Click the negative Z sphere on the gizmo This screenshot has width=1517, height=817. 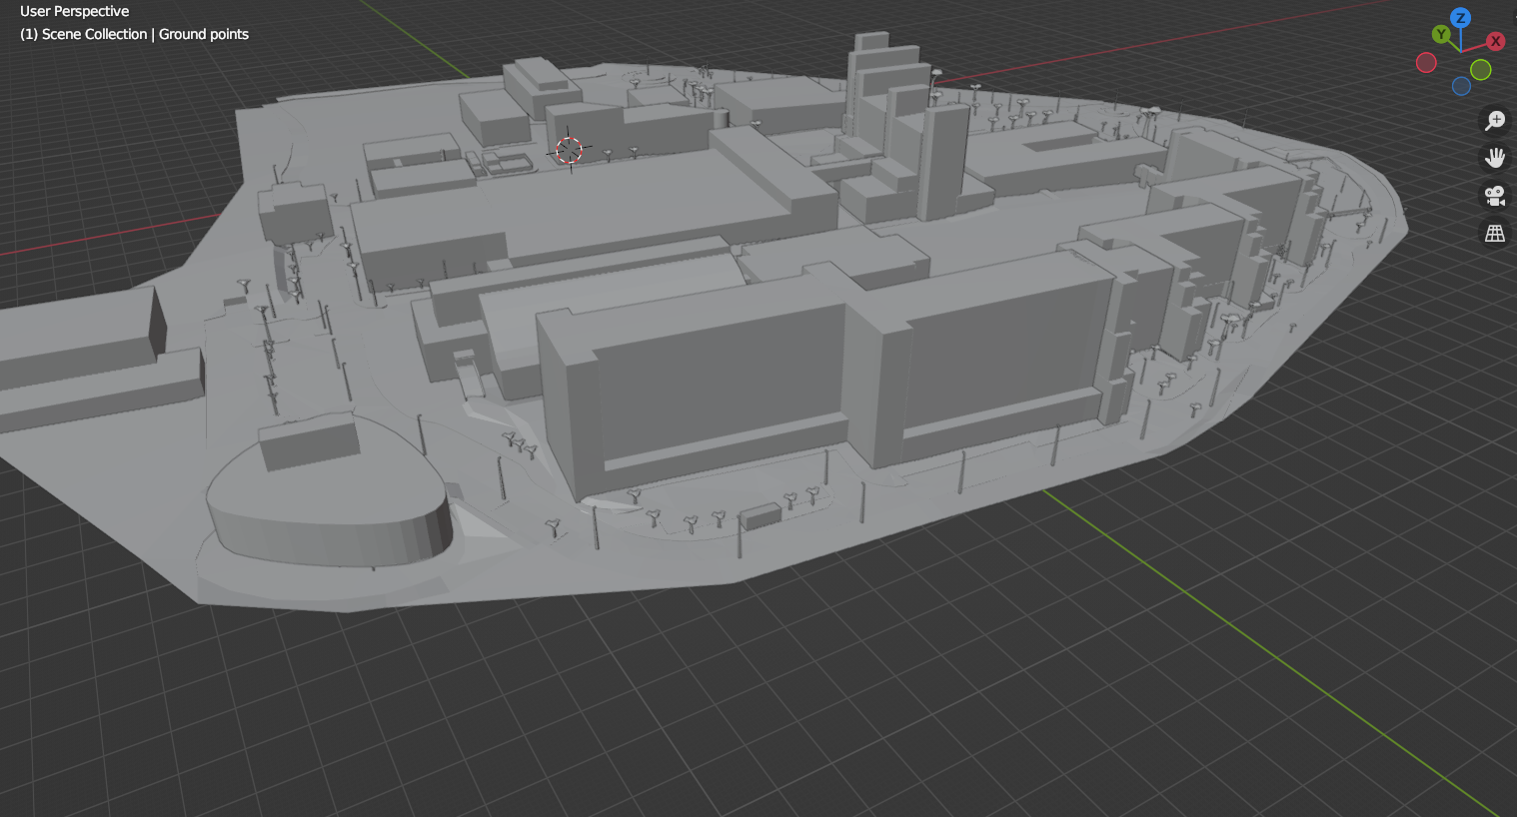click(x=1460, y=86)
